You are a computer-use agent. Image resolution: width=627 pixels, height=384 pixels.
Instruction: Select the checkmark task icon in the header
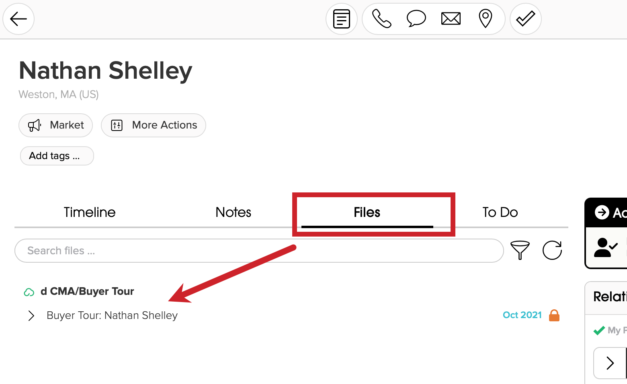pos(525,18)
